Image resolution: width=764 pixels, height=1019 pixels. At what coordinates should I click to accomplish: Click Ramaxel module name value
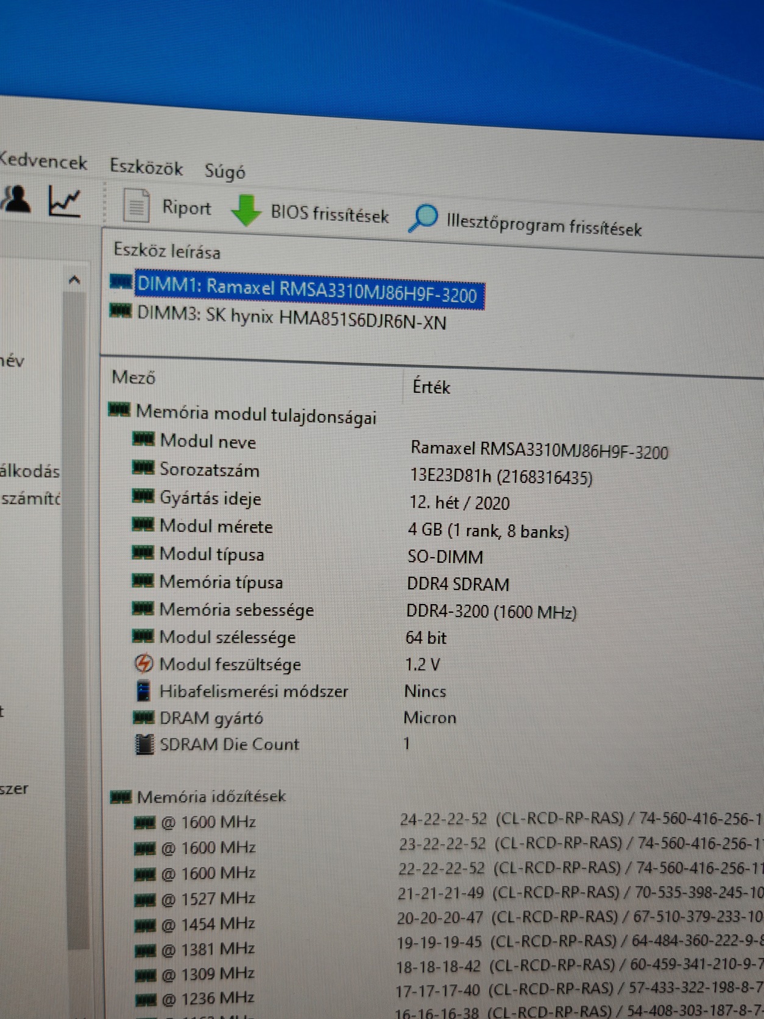coord(539,450)
